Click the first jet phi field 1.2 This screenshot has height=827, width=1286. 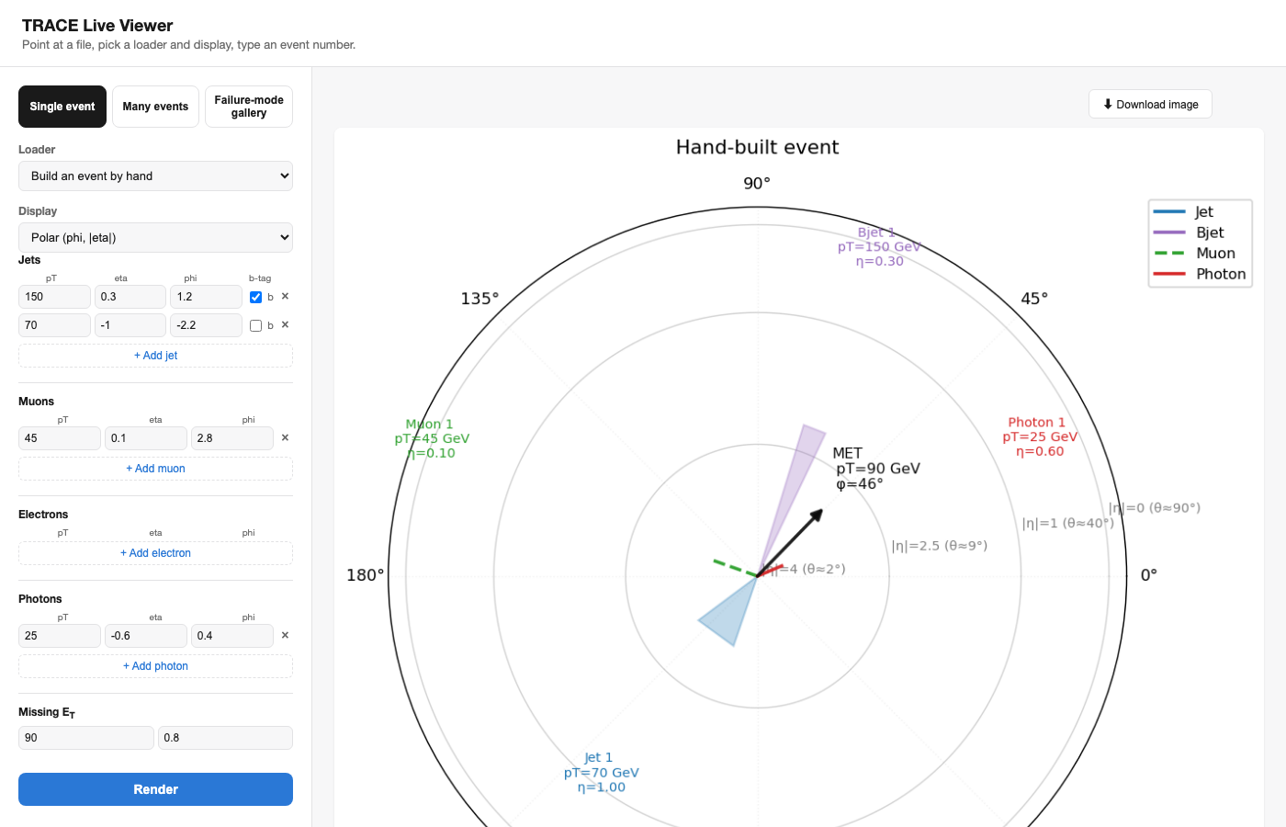(x=206, y=297)
